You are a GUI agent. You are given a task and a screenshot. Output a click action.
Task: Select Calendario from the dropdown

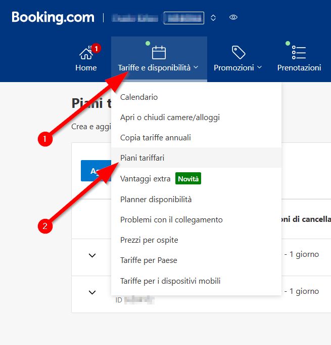coord(196,97)
